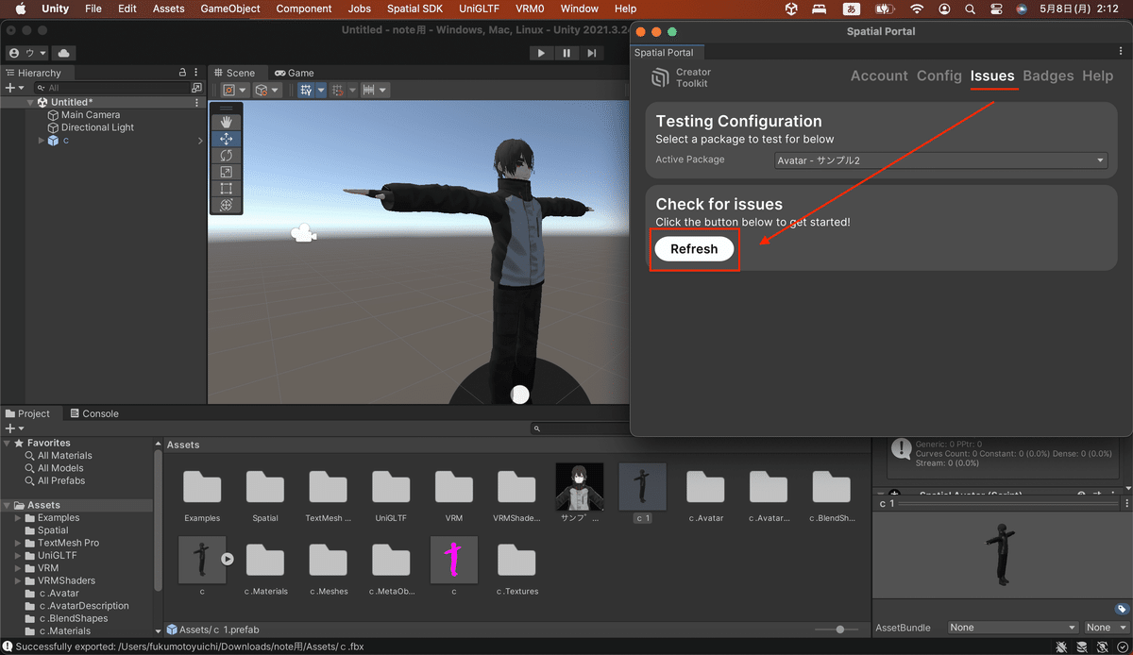
Task: Select All Materials in Favorites
Action: tap(64, 456)
